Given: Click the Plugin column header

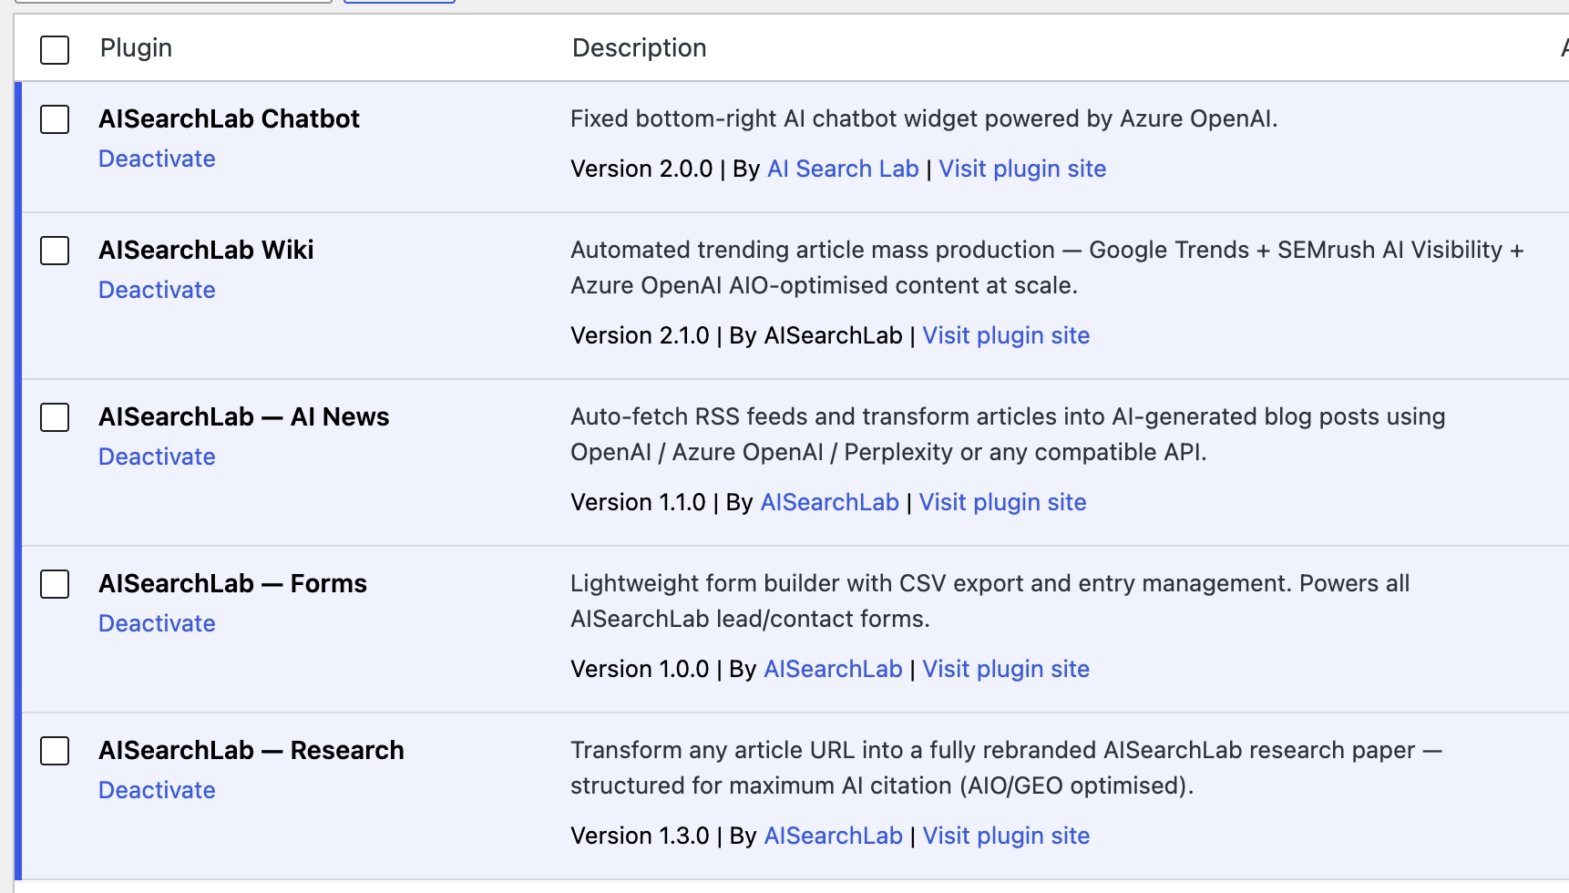Looking at the screenshot, I should pos(136,47).
